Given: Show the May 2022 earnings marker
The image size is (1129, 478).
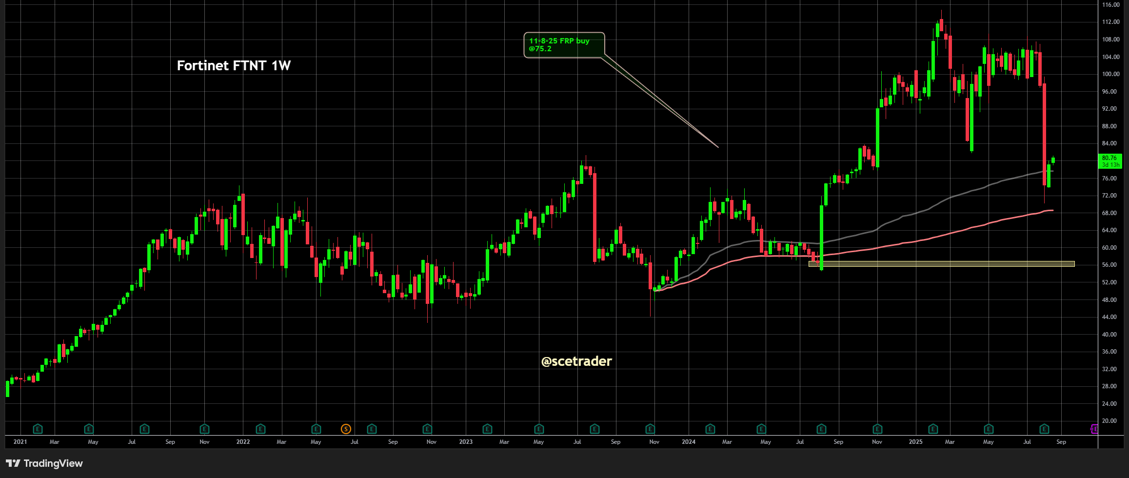Looking at the screenshot, I should click(x=316, y=429).
